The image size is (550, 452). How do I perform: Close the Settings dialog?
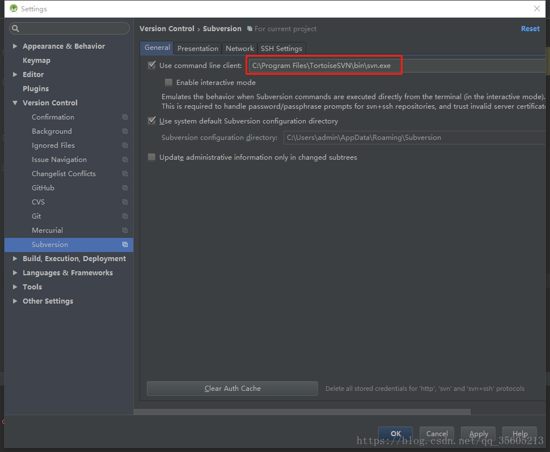coord(536,8)
